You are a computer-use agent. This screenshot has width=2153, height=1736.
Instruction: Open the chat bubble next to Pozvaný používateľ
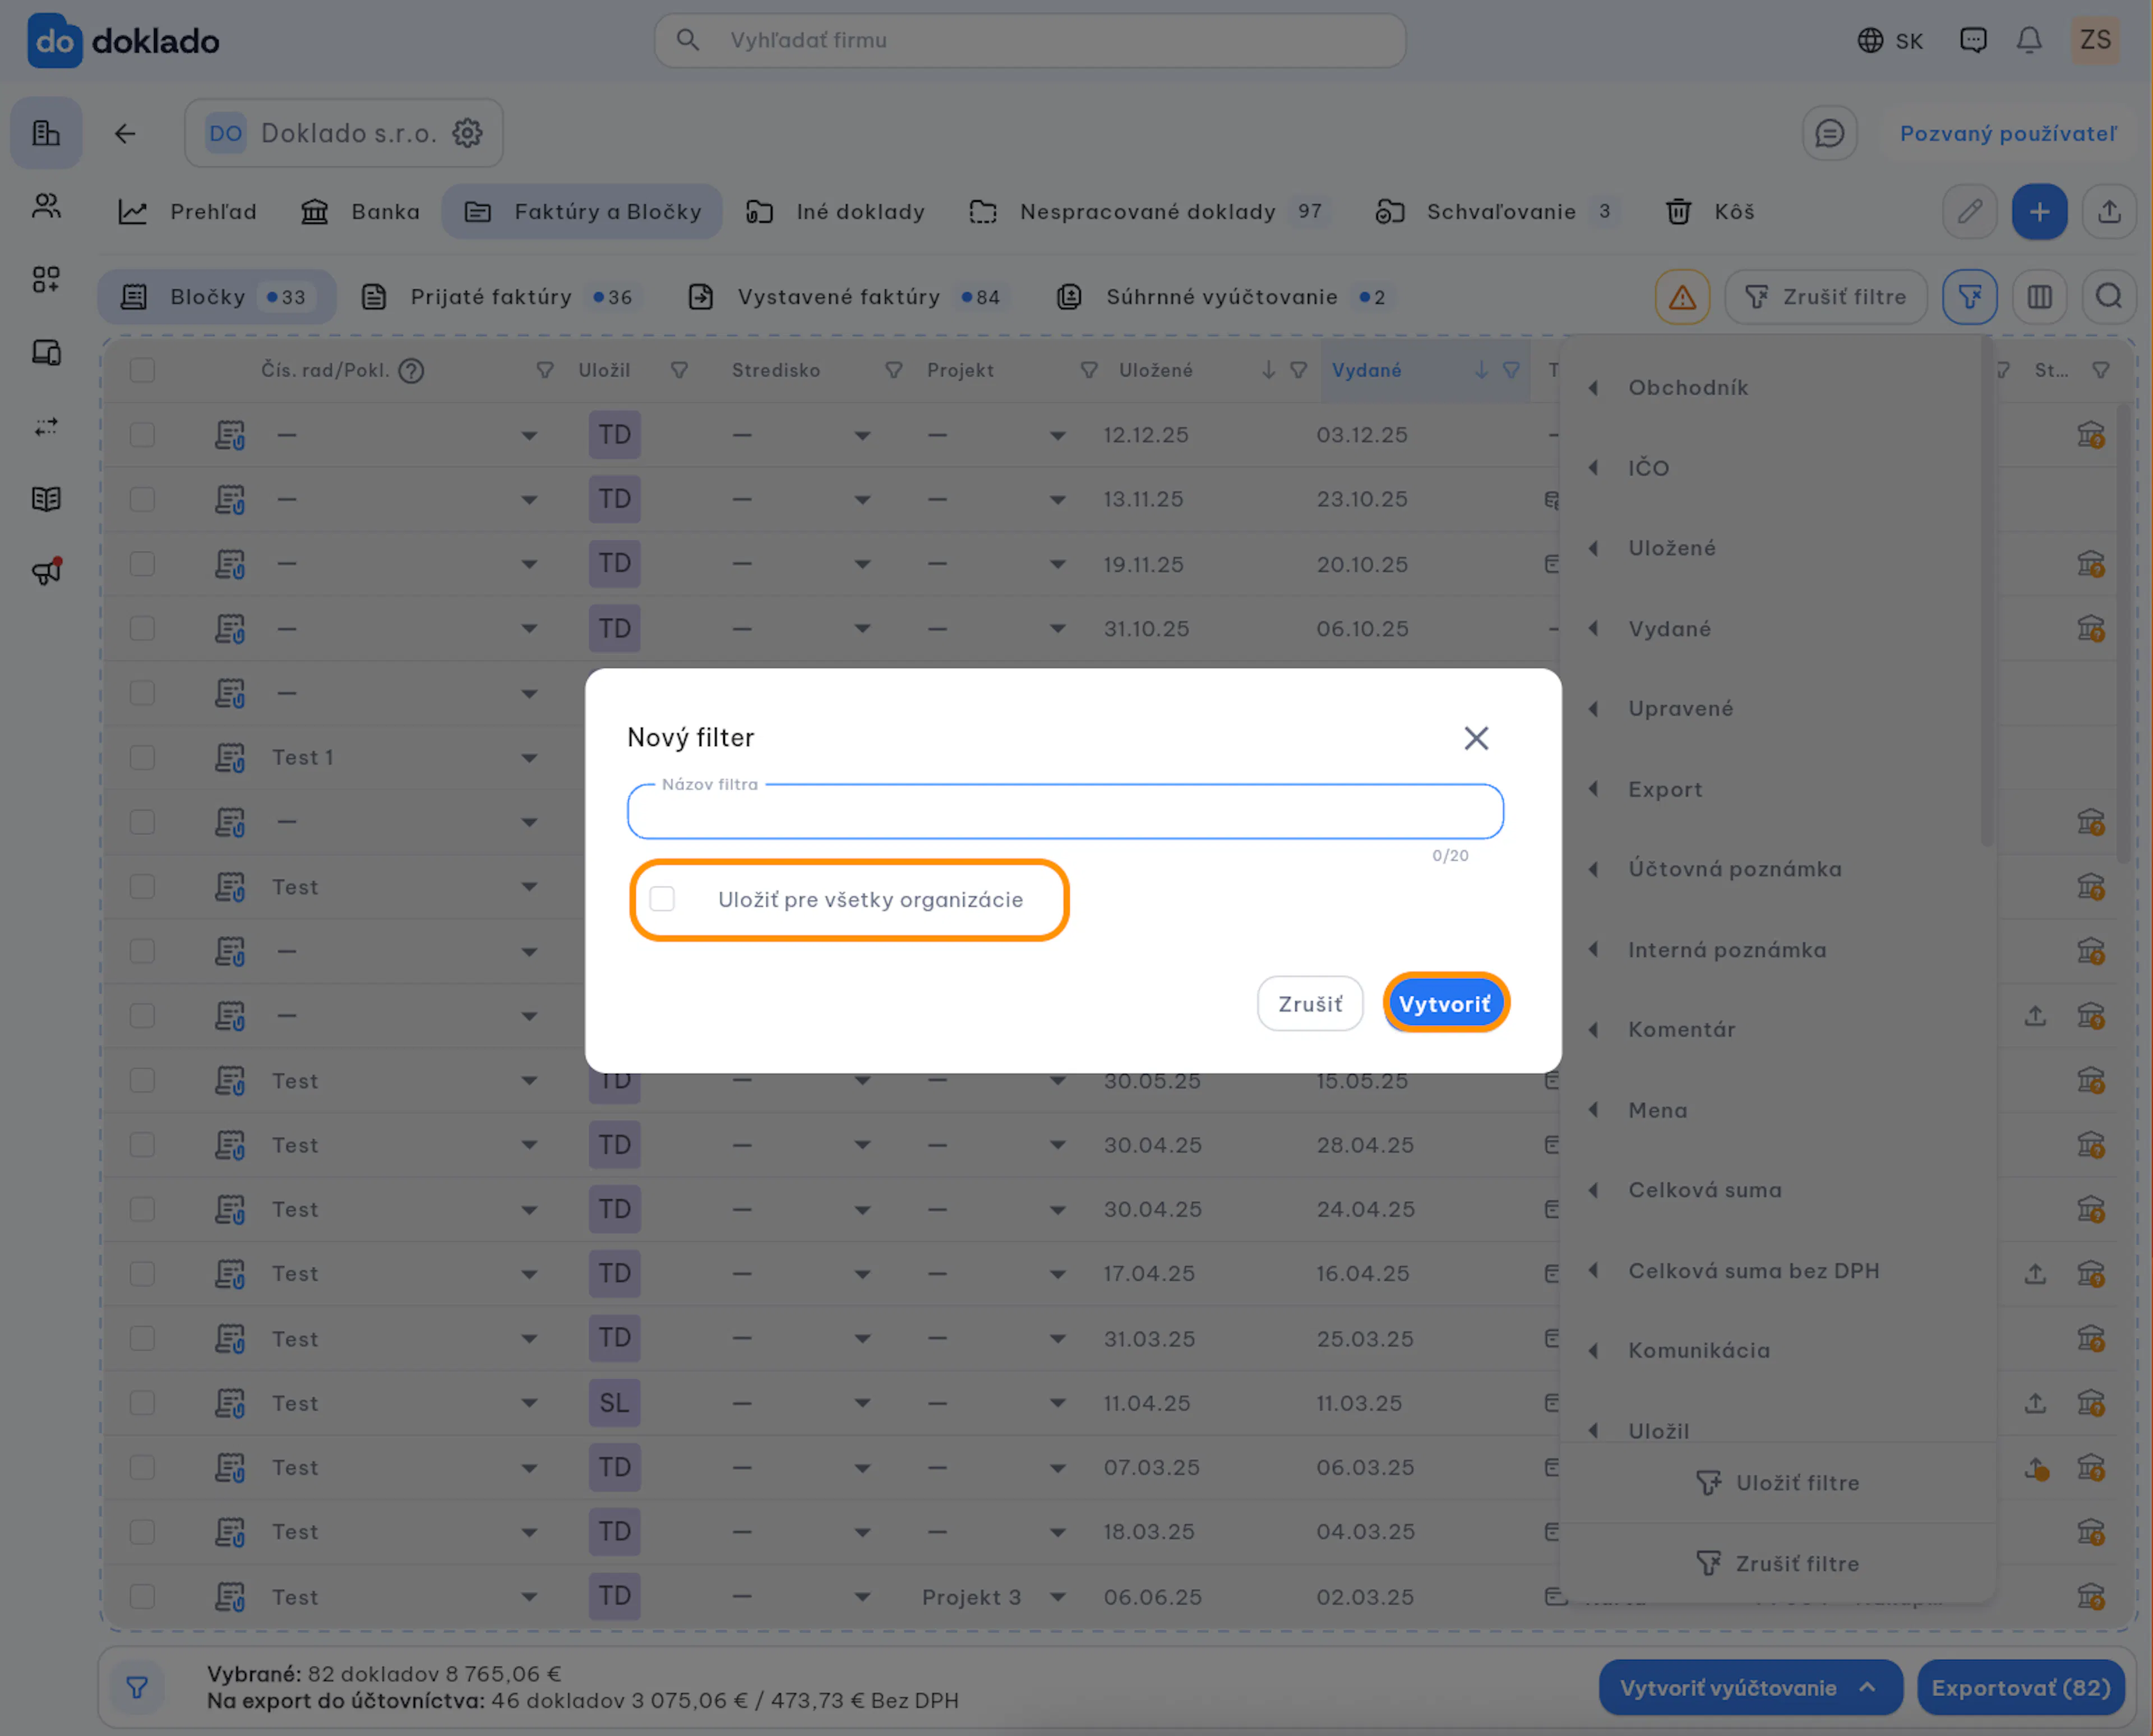point(1829,133)
